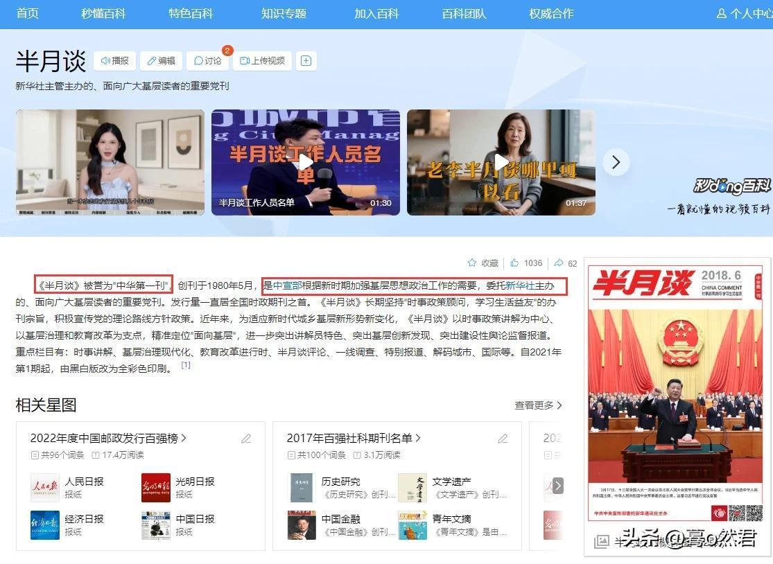Play 半月谈工作人员名单 video
The image size is (773, 564).
(x=306, y=162)
